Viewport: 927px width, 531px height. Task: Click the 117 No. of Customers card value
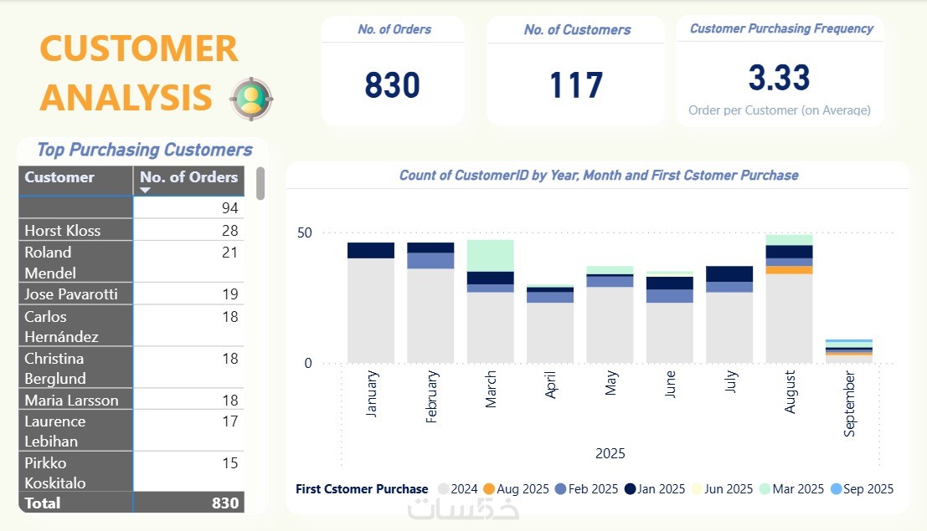pos(576,85)
